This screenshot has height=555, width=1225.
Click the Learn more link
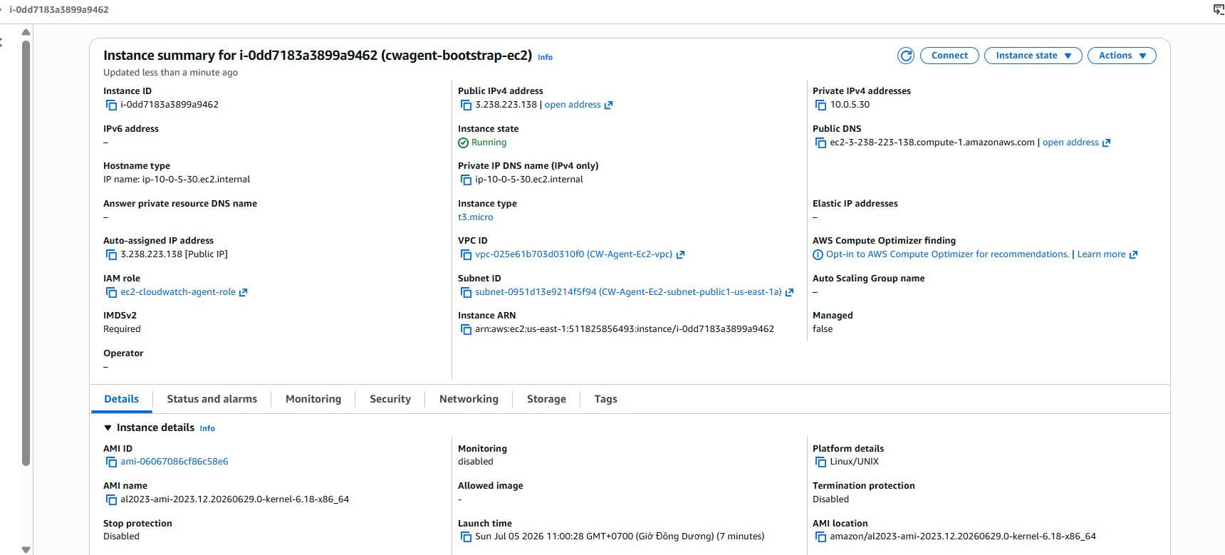(x=1101, y=254)
